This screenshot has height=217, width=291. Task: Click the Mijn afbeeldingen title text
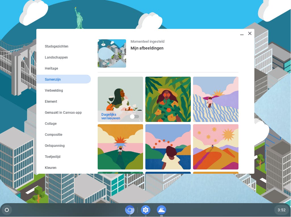(147, 48)
